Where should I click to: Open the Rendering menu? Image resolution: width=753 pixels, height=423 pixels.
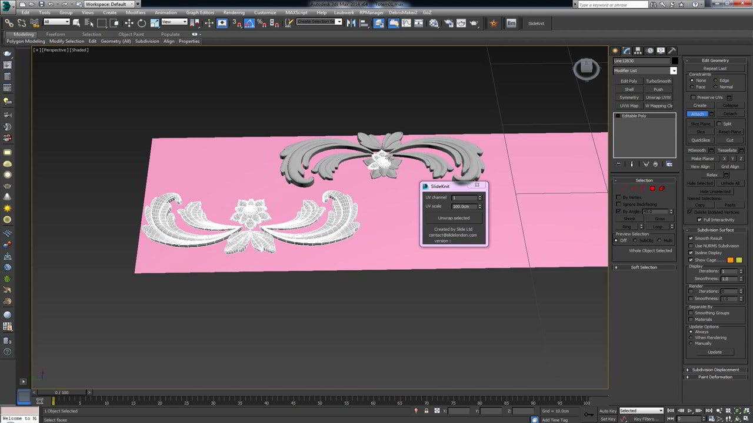(234, 12)
